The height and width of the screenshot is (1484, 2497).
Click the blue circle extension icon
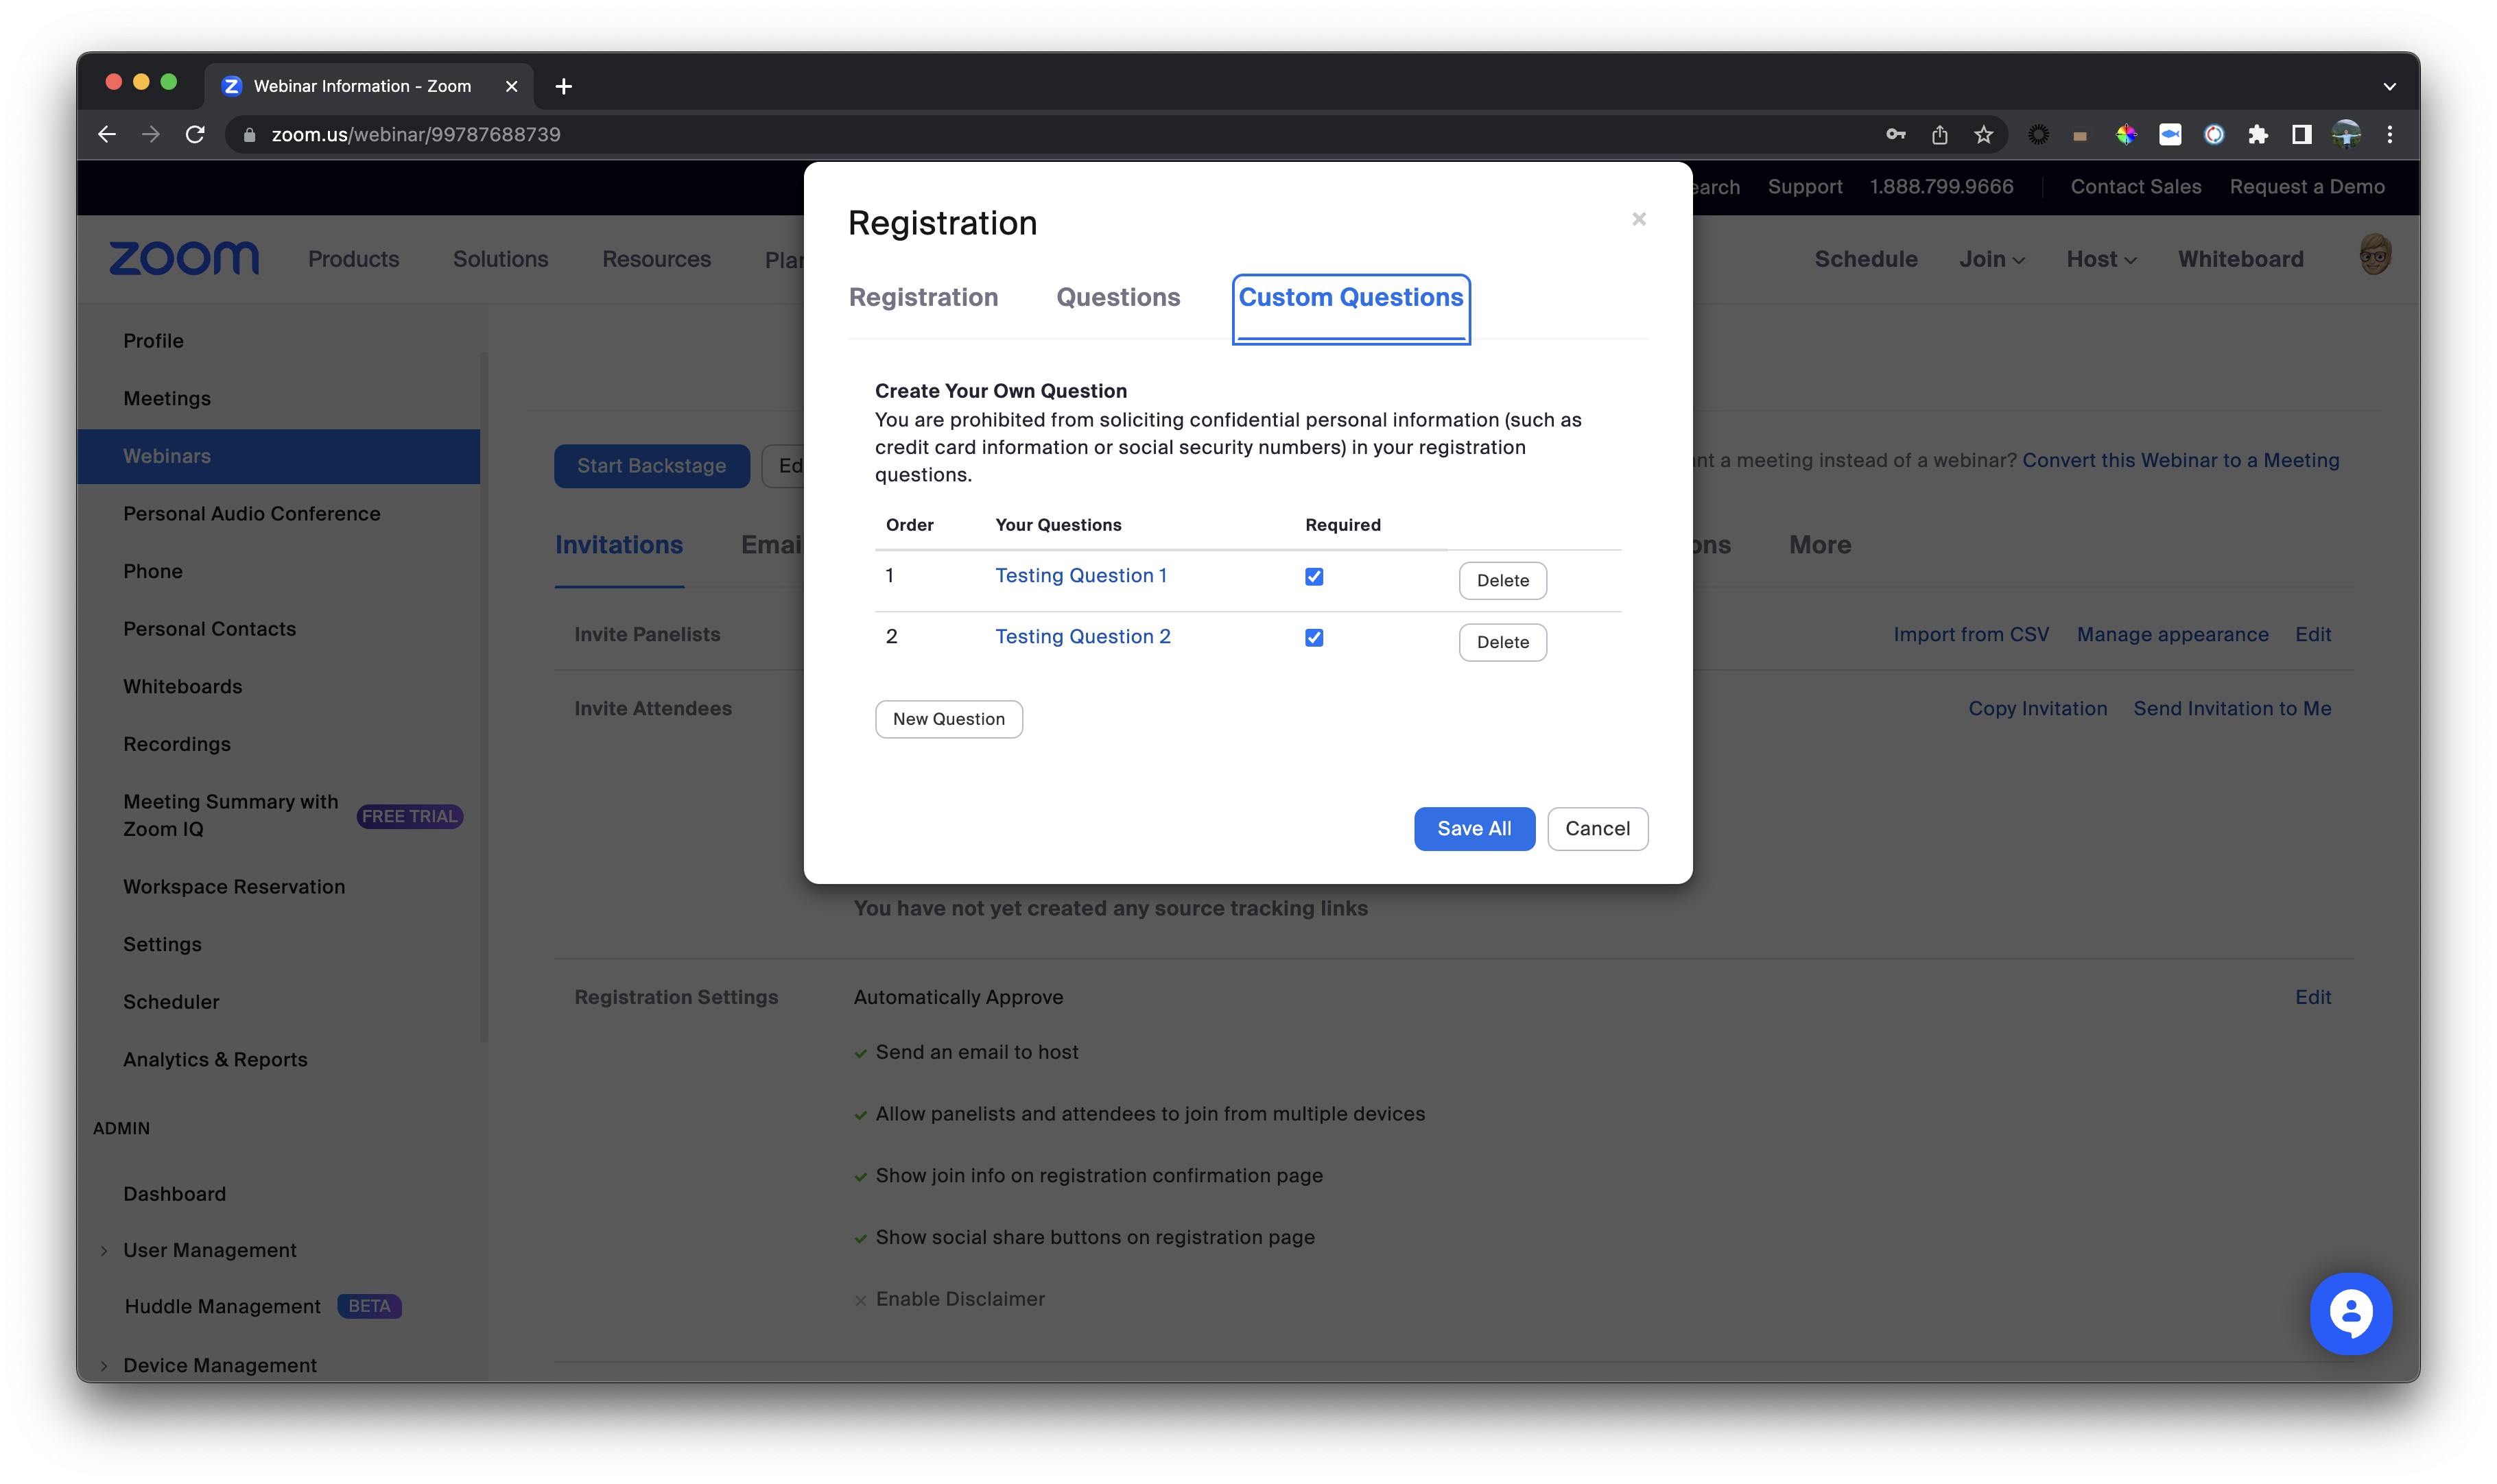click(2213, 134)
